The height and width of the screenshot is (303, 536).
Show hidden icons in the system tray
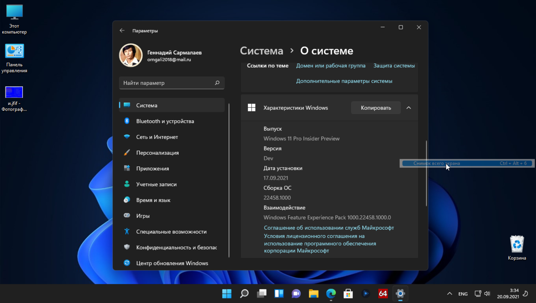click(x=449, y=294)
